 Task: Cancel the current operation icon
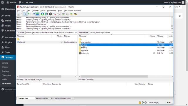coord(50,14)
